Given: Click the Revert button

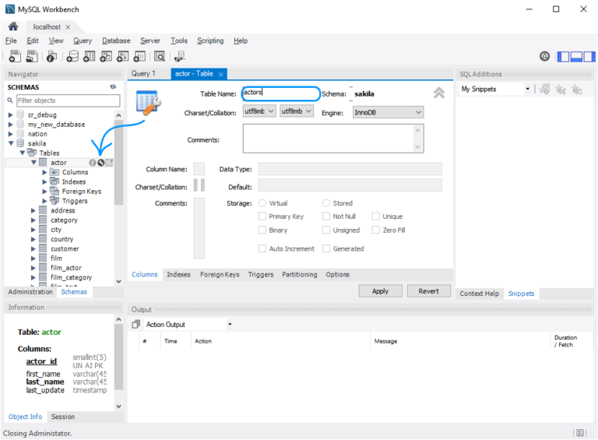Looking at the screenshot, I should [x=428, y=290].
